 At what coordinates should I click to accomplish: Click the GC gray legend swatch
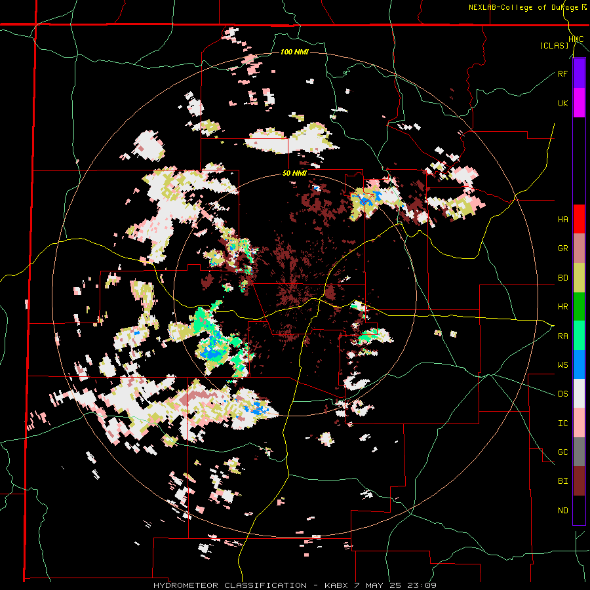[x=579, y=452]
